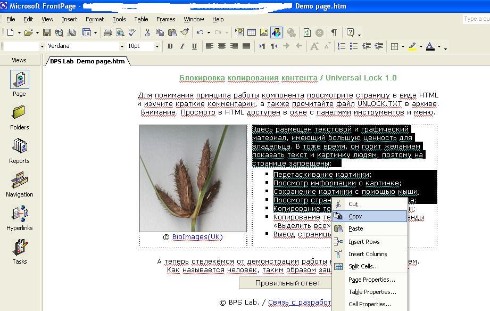
Task: Toggle Bold formatting
Action: point(170,46)
